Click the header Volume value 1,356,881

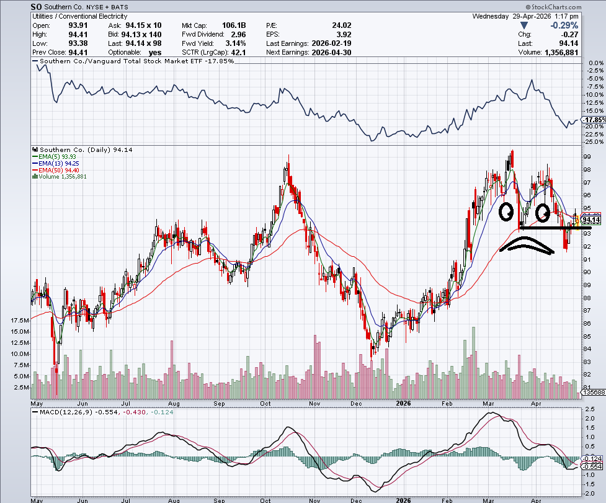pos(561,53)
